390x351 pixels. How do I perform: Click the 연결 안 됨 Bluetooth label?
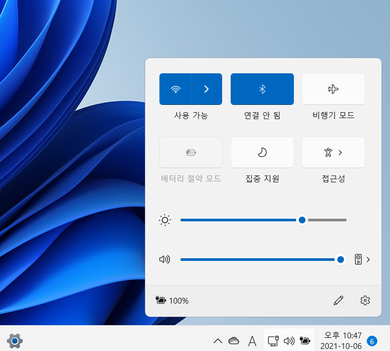(x=262, y=115)
